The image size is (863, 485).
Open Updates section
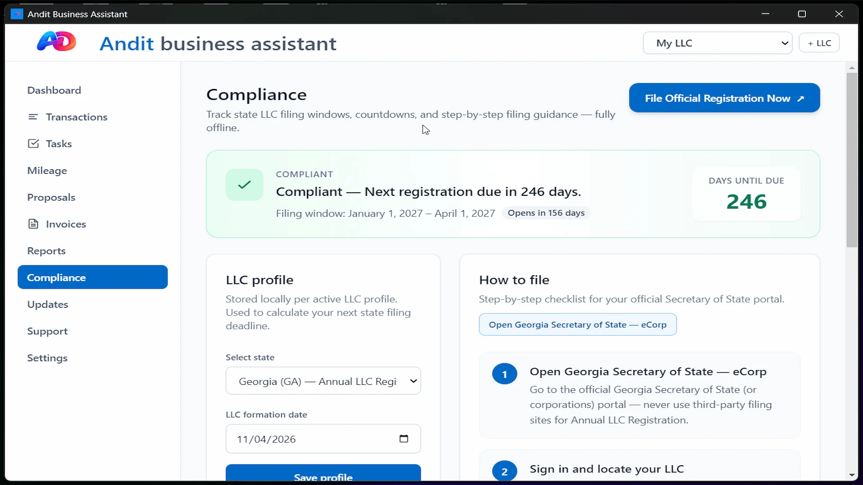(47, 304)
